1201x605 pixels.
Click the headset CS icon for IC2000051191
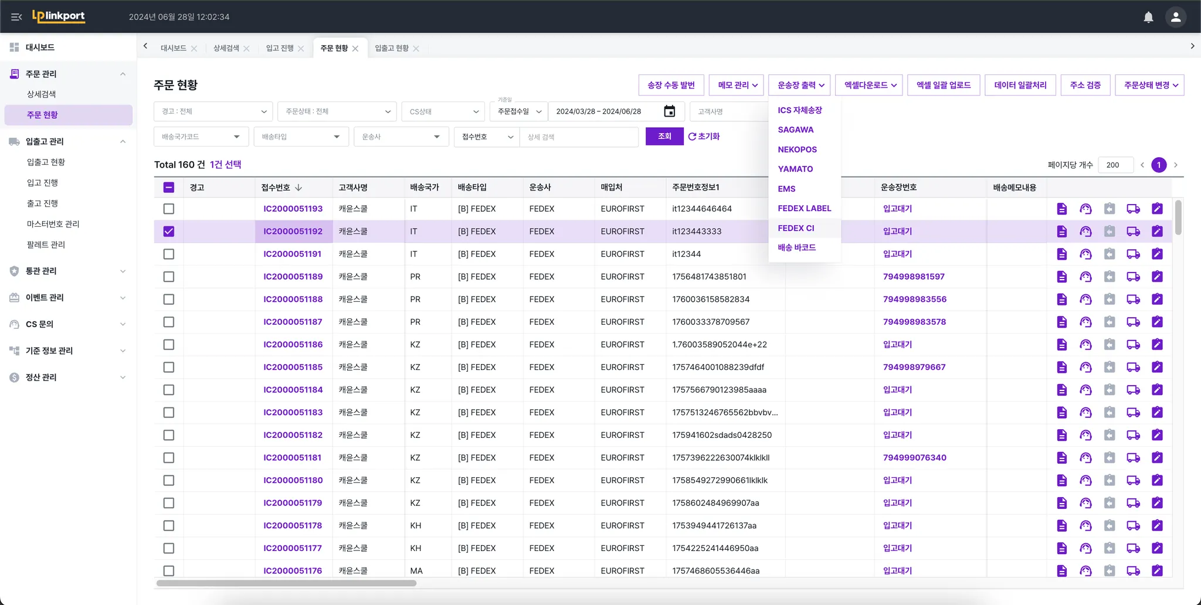1085,254
